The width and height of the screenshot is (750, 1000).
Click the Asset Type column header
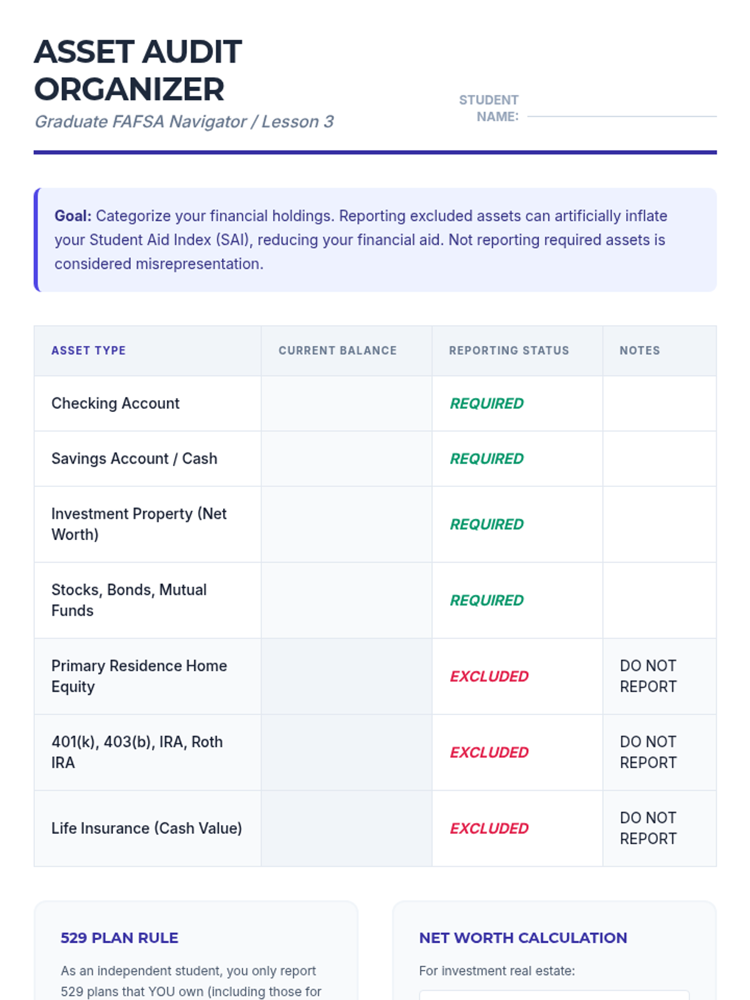click(x=89, y=351)
